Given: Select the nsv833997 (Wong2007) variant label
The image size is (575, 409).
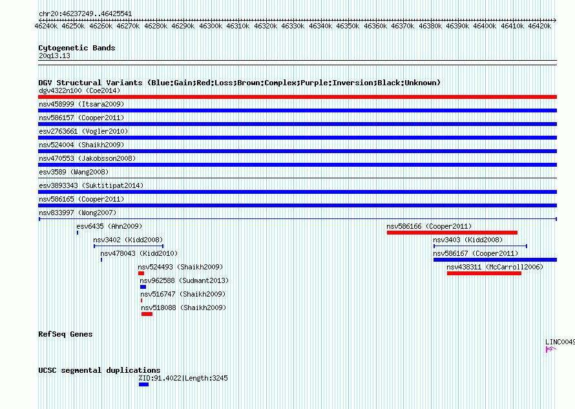Looking at the screenshot, I should point(78,213).
